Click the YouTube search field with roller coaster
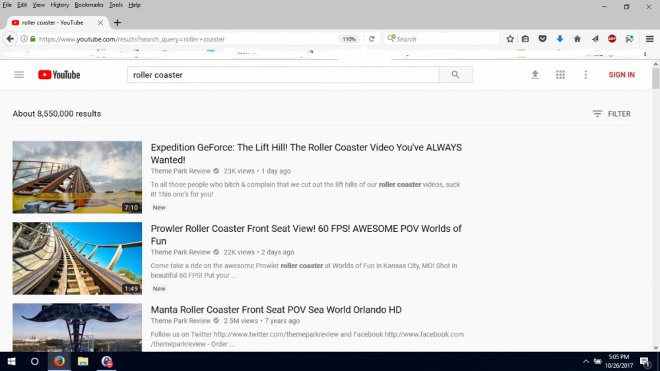660x371 pixels. pyautogui.click(x=282, y=75)
